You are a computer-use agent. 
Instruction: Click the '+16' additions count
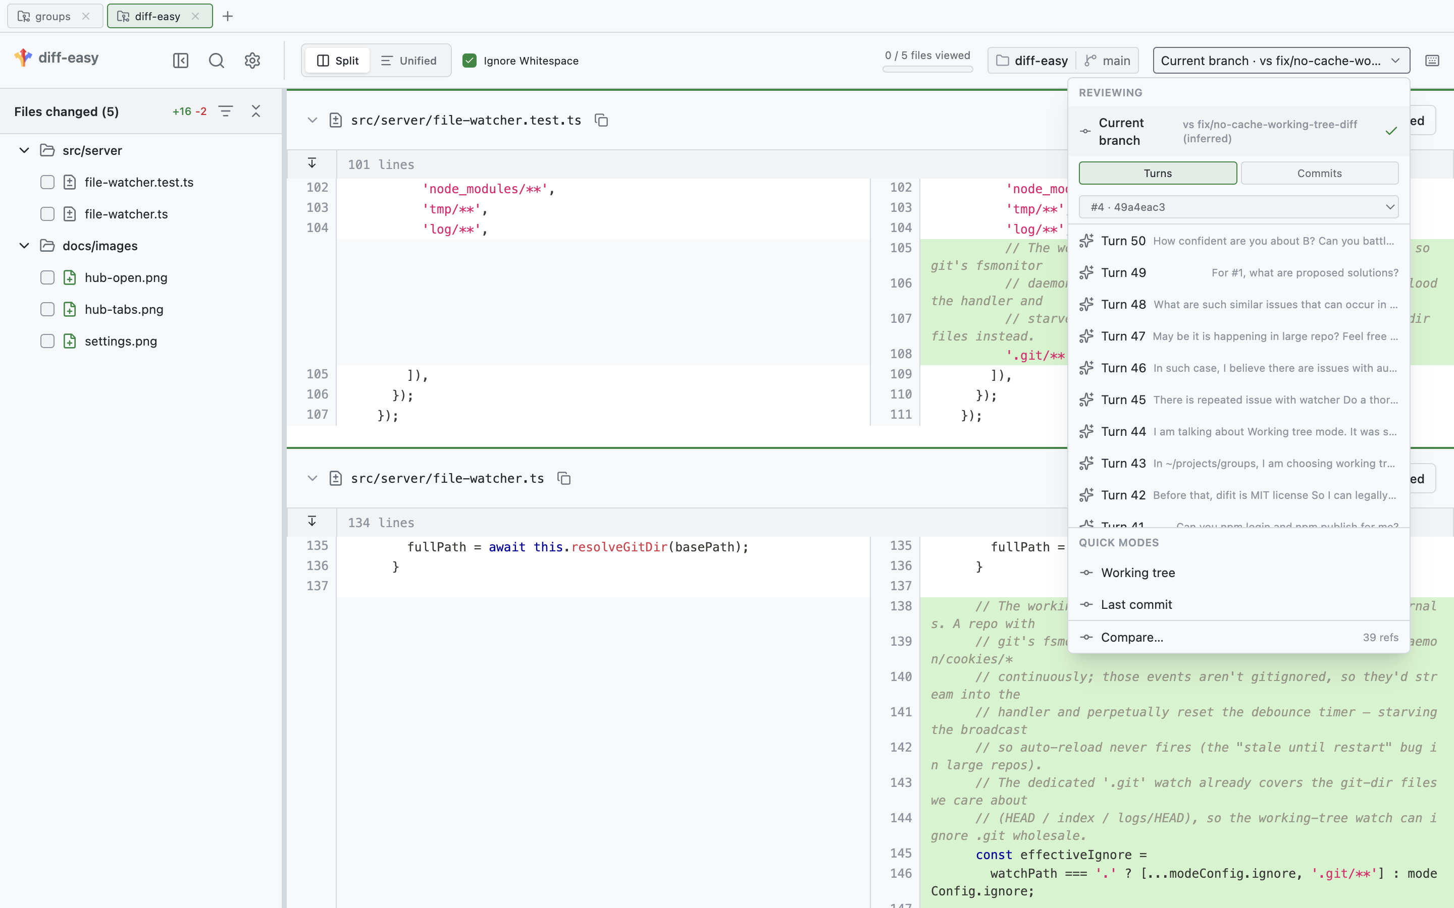click(x=181, y=111)
